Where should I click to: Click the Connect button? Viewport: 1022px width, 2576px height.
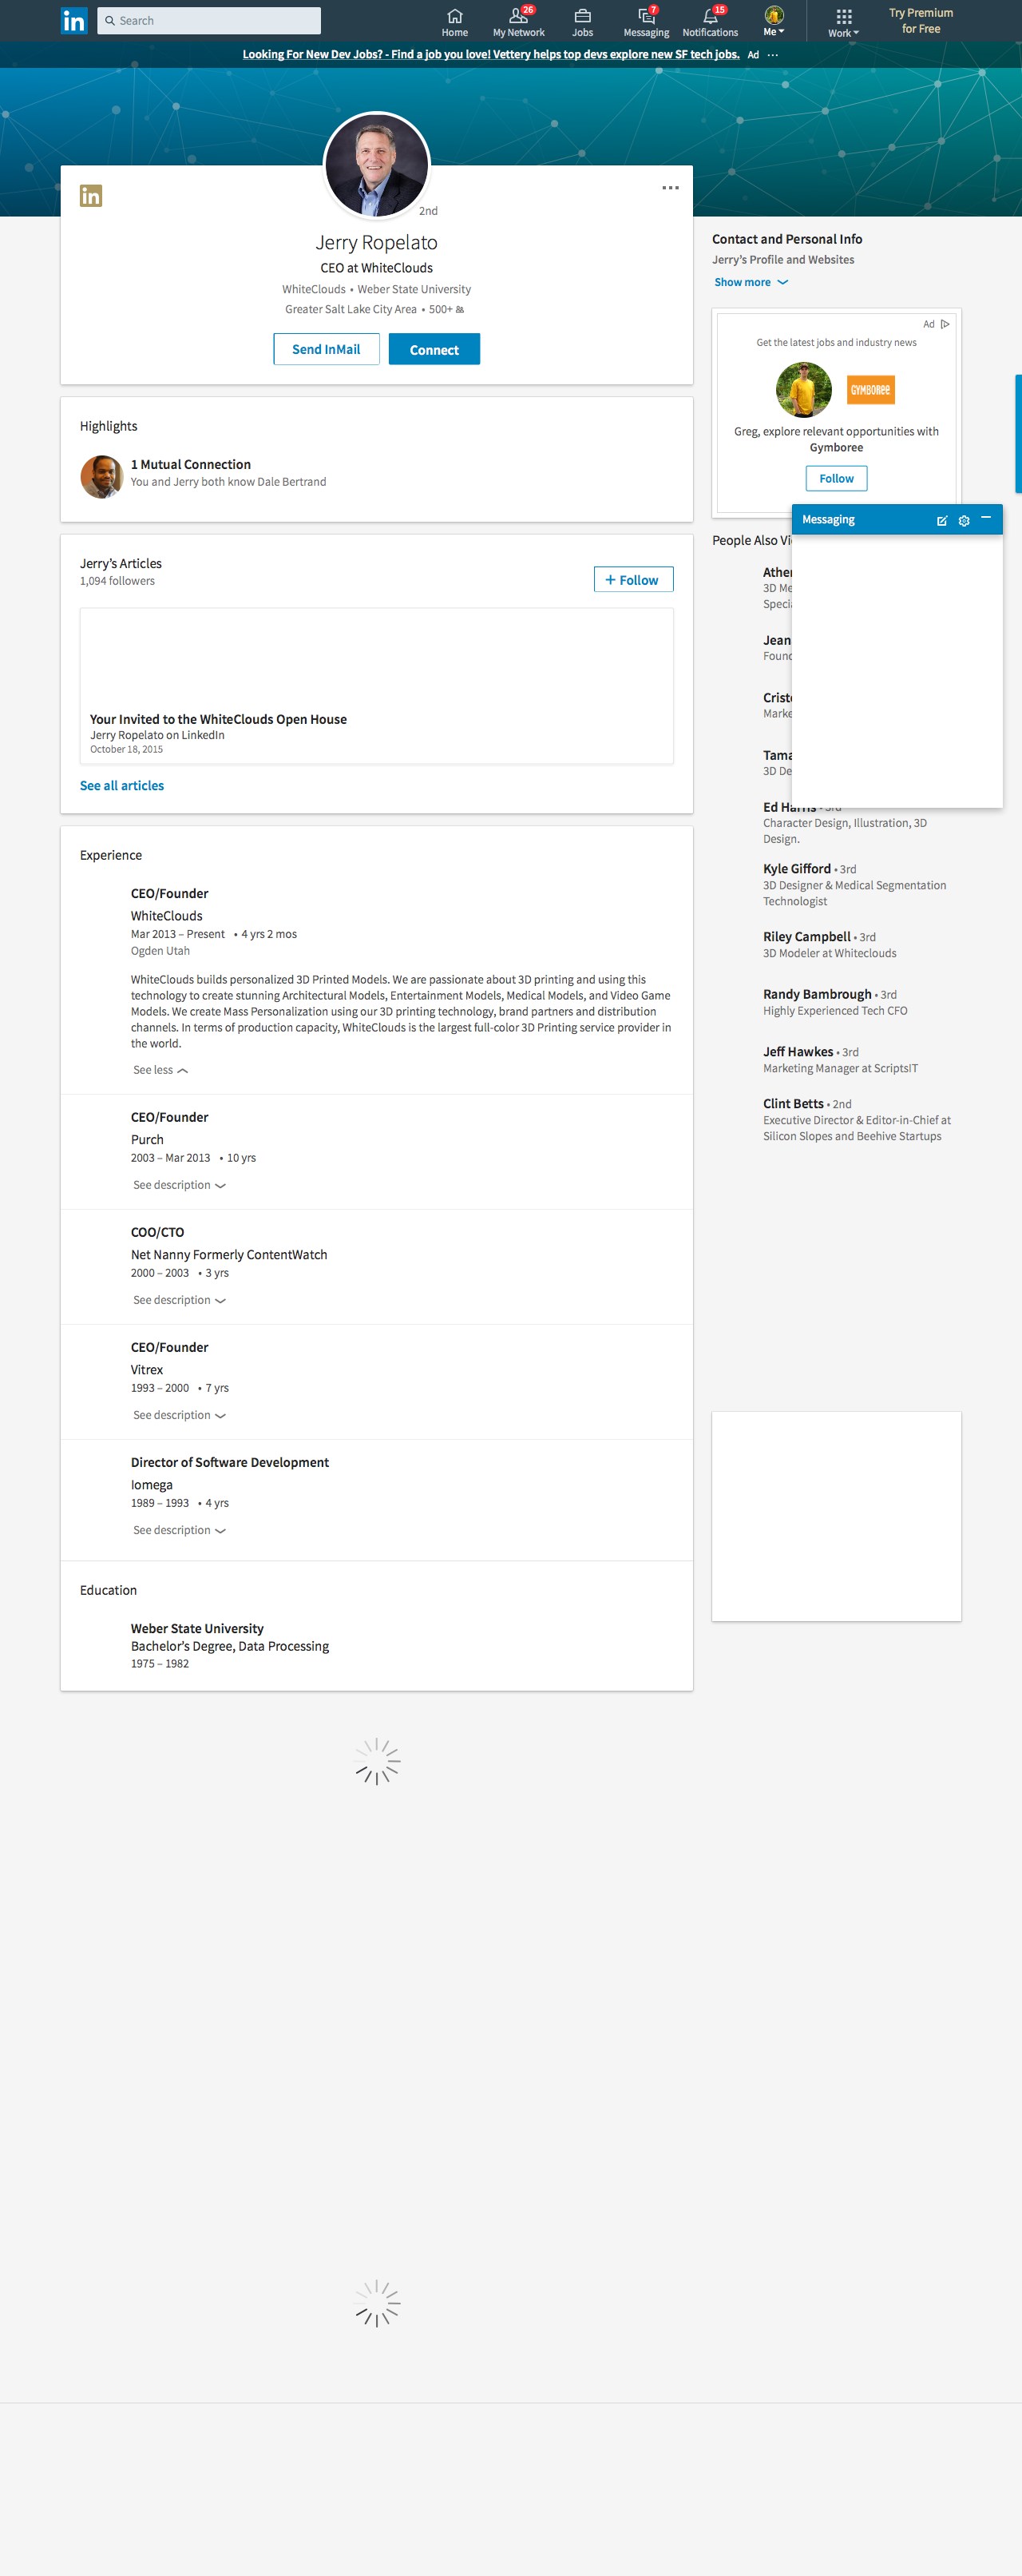point(434,350)
